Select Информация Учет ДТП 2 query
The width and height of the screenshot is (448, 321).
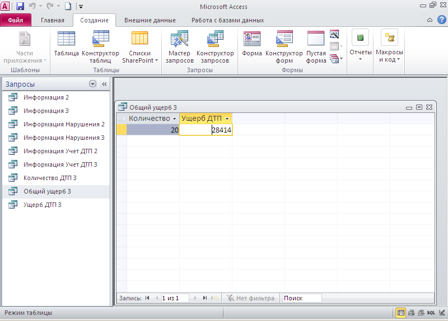click(56, 151)
